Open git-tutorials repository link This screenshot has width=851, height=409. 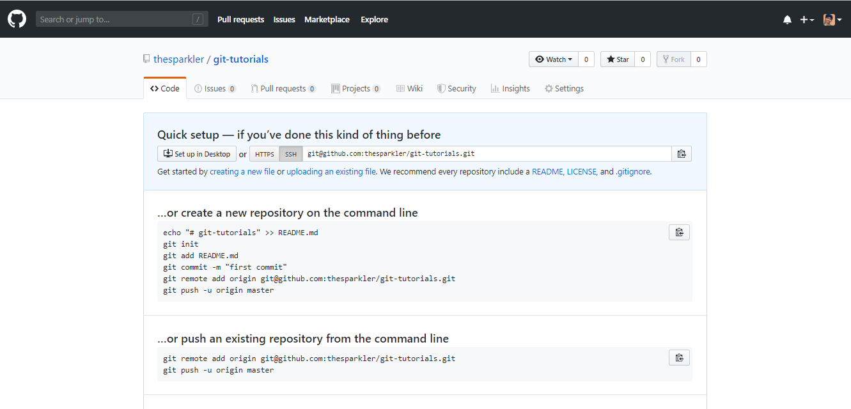[241, 59]
